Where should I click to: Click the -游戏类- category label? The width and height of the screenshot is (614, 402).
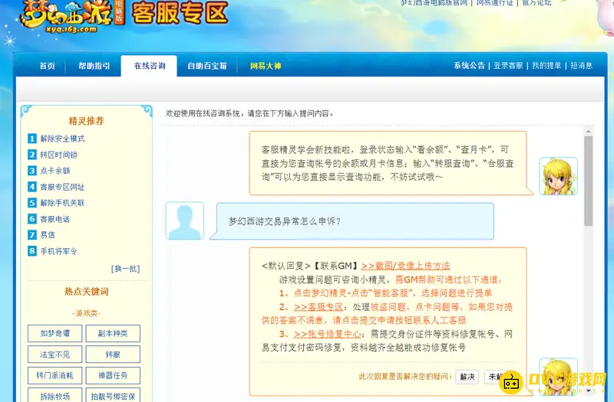[x=86, y=313]
